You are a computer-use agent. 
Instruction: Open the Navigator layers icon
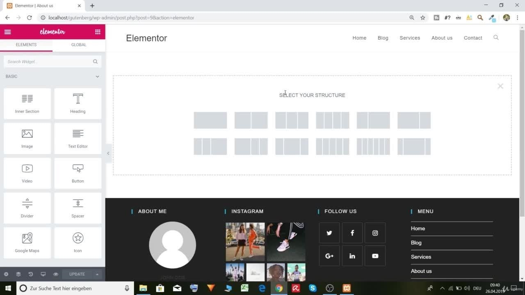pyautogui.click(x=18, y=274)
